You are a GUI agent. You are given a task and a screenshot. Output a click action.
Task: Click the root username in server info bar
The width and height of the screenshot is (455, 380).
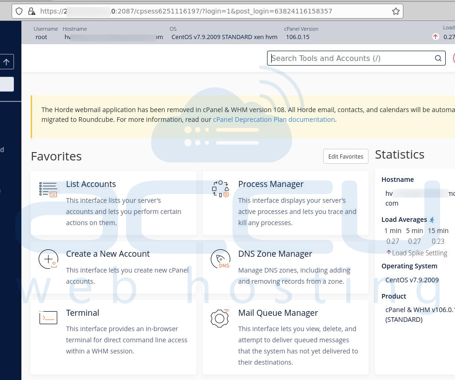41,37
